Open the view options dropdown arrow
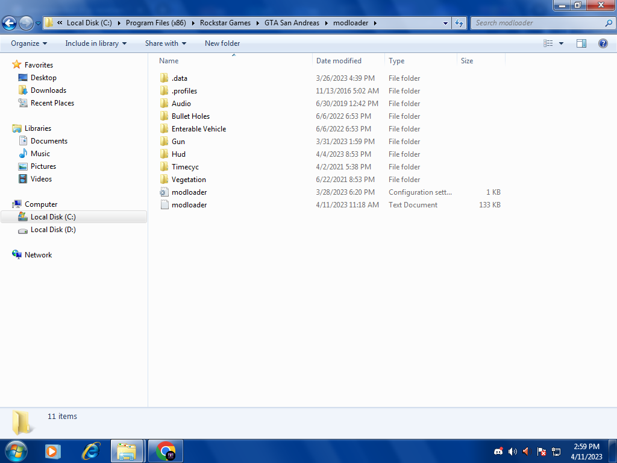The width and height of the screenshot is (617, 463). pyautogui.click(x=561, y=43)
